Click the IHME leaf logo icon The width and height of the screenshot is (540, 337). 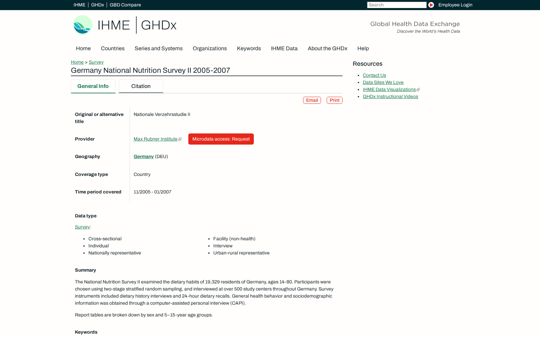pyautogui.click(x=83, y=25)
